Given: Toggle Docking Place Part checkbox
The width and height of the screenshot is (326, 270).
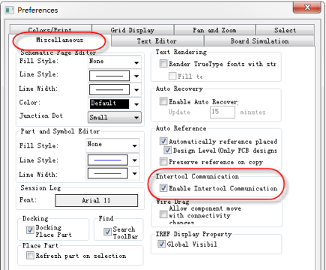Looking at the screenshot, I should pos(30,229).
